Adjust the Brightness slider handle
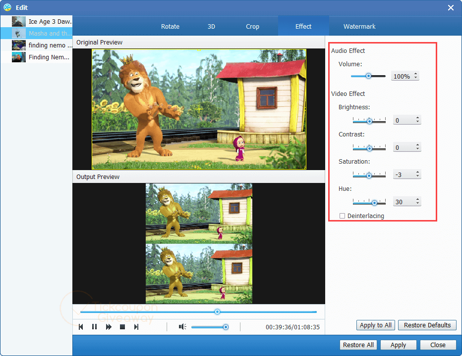Image resolution: width=462 pixels, height=356 pixels. pyautogui.click(x=369, y=121)
